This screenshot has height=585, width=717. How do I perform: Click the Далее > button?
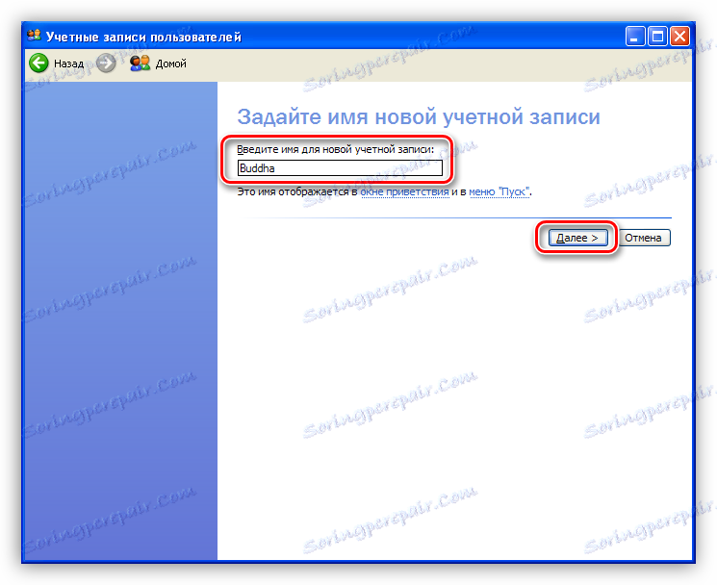coord(577,238)
